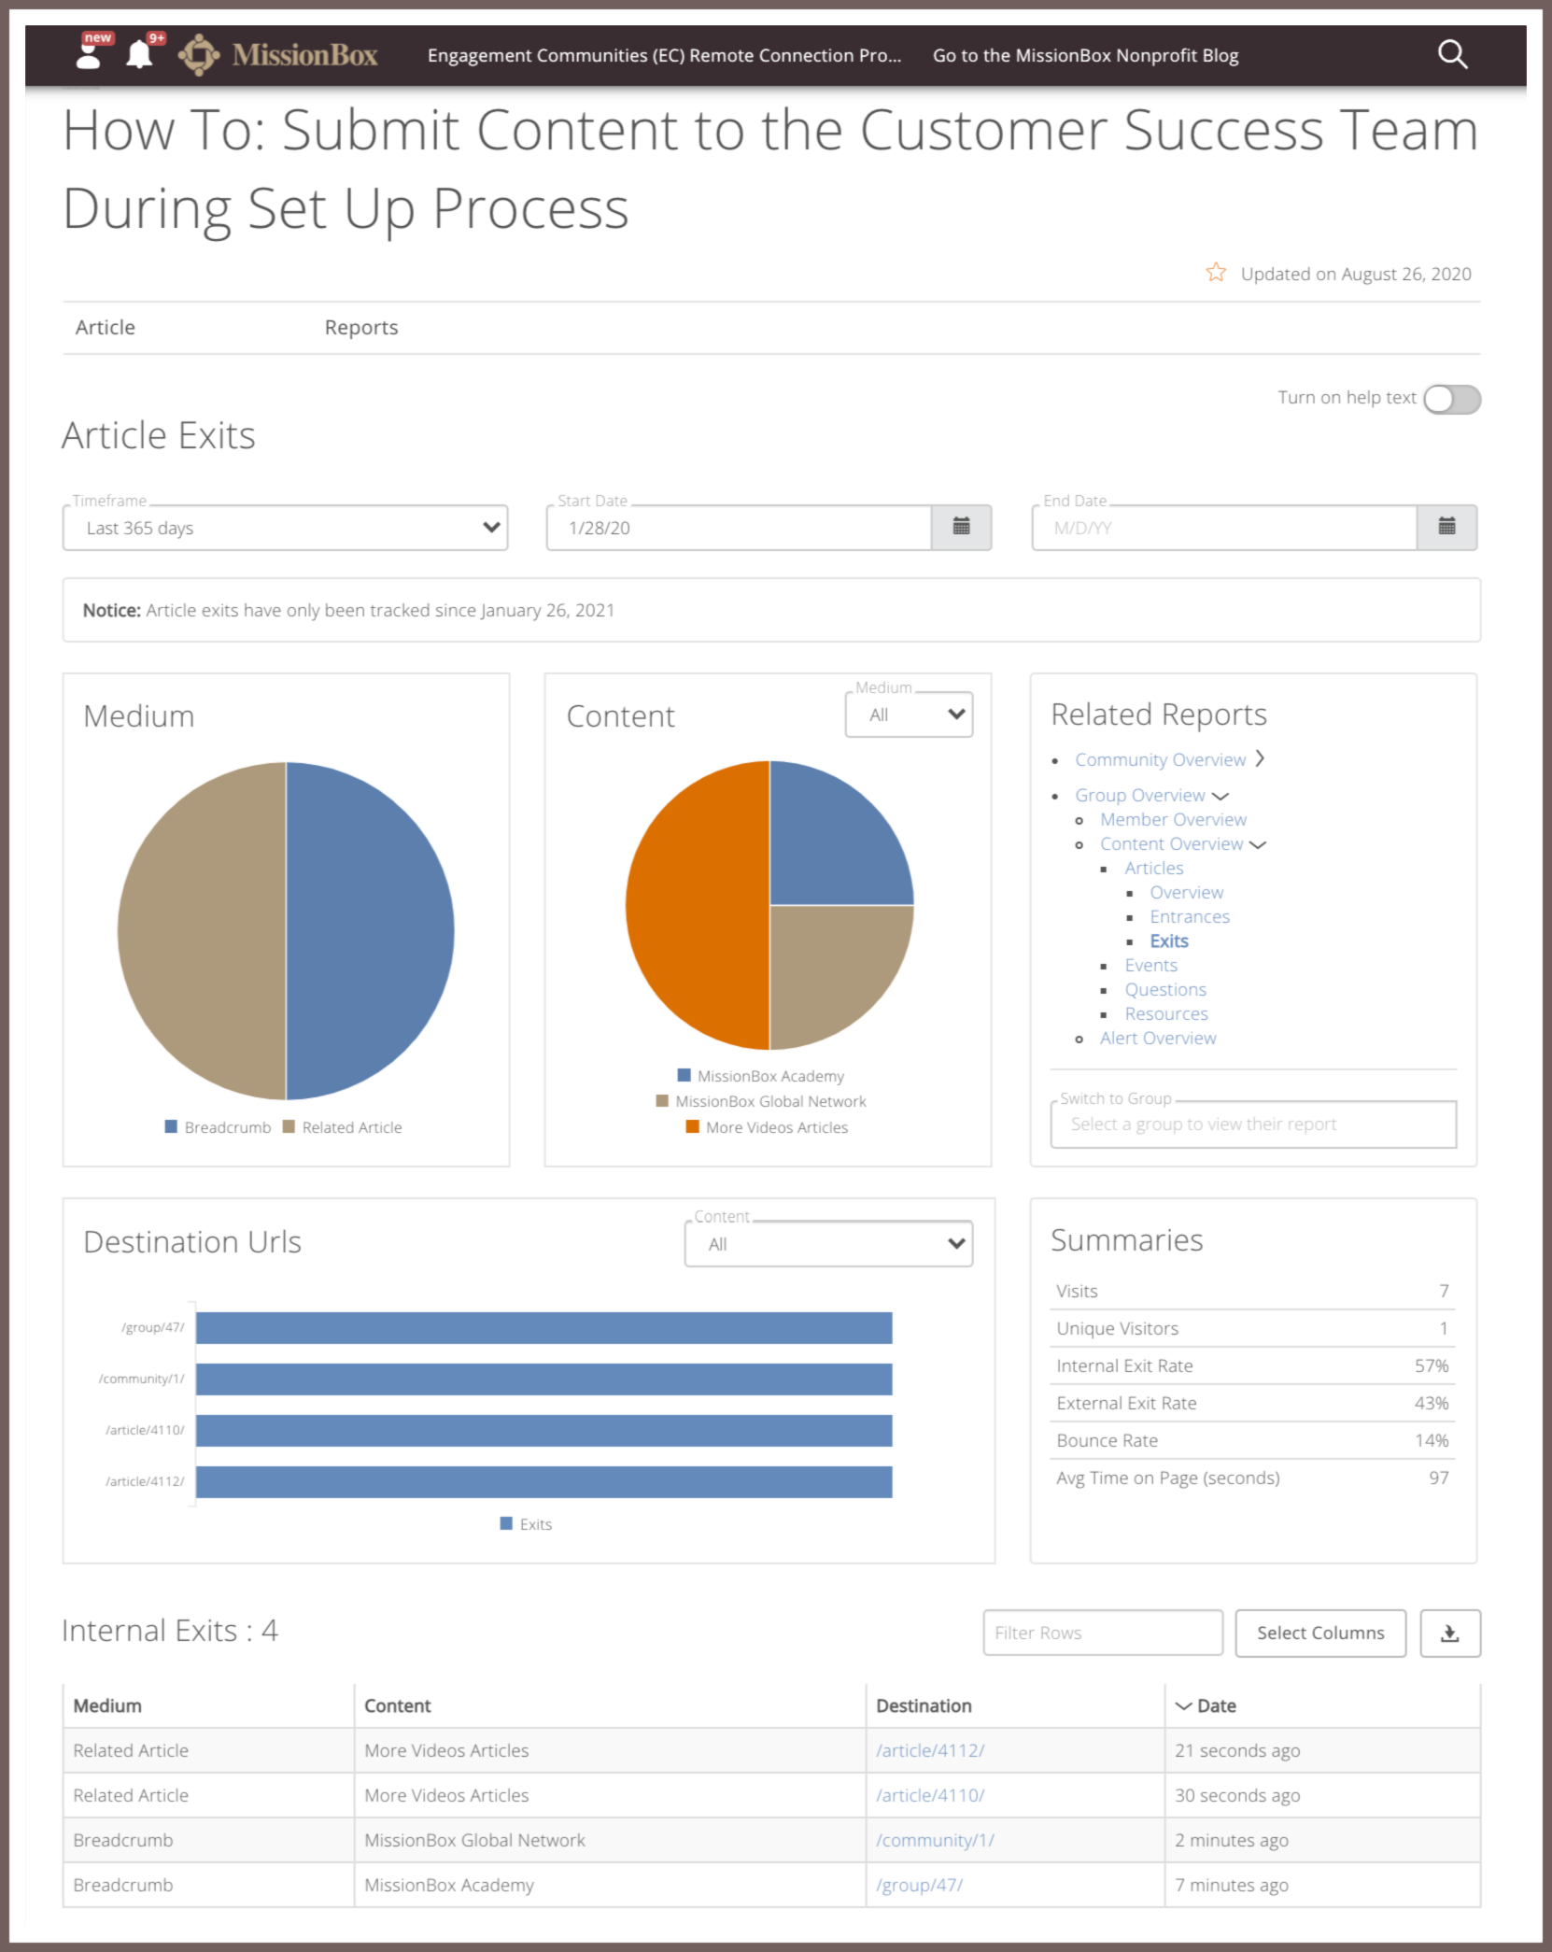Open the Alert Overview report link
This screenshot has height=1952, width=1552.
1158,1038
